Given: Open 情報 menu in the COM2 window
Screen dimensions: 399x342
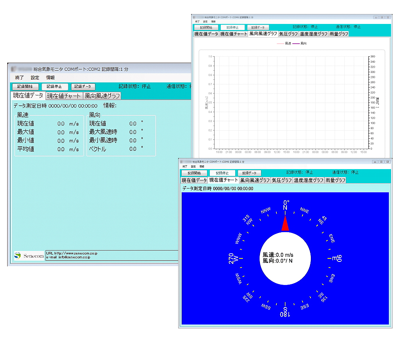Looking at the screenshot, I should (x=51, y=78).
